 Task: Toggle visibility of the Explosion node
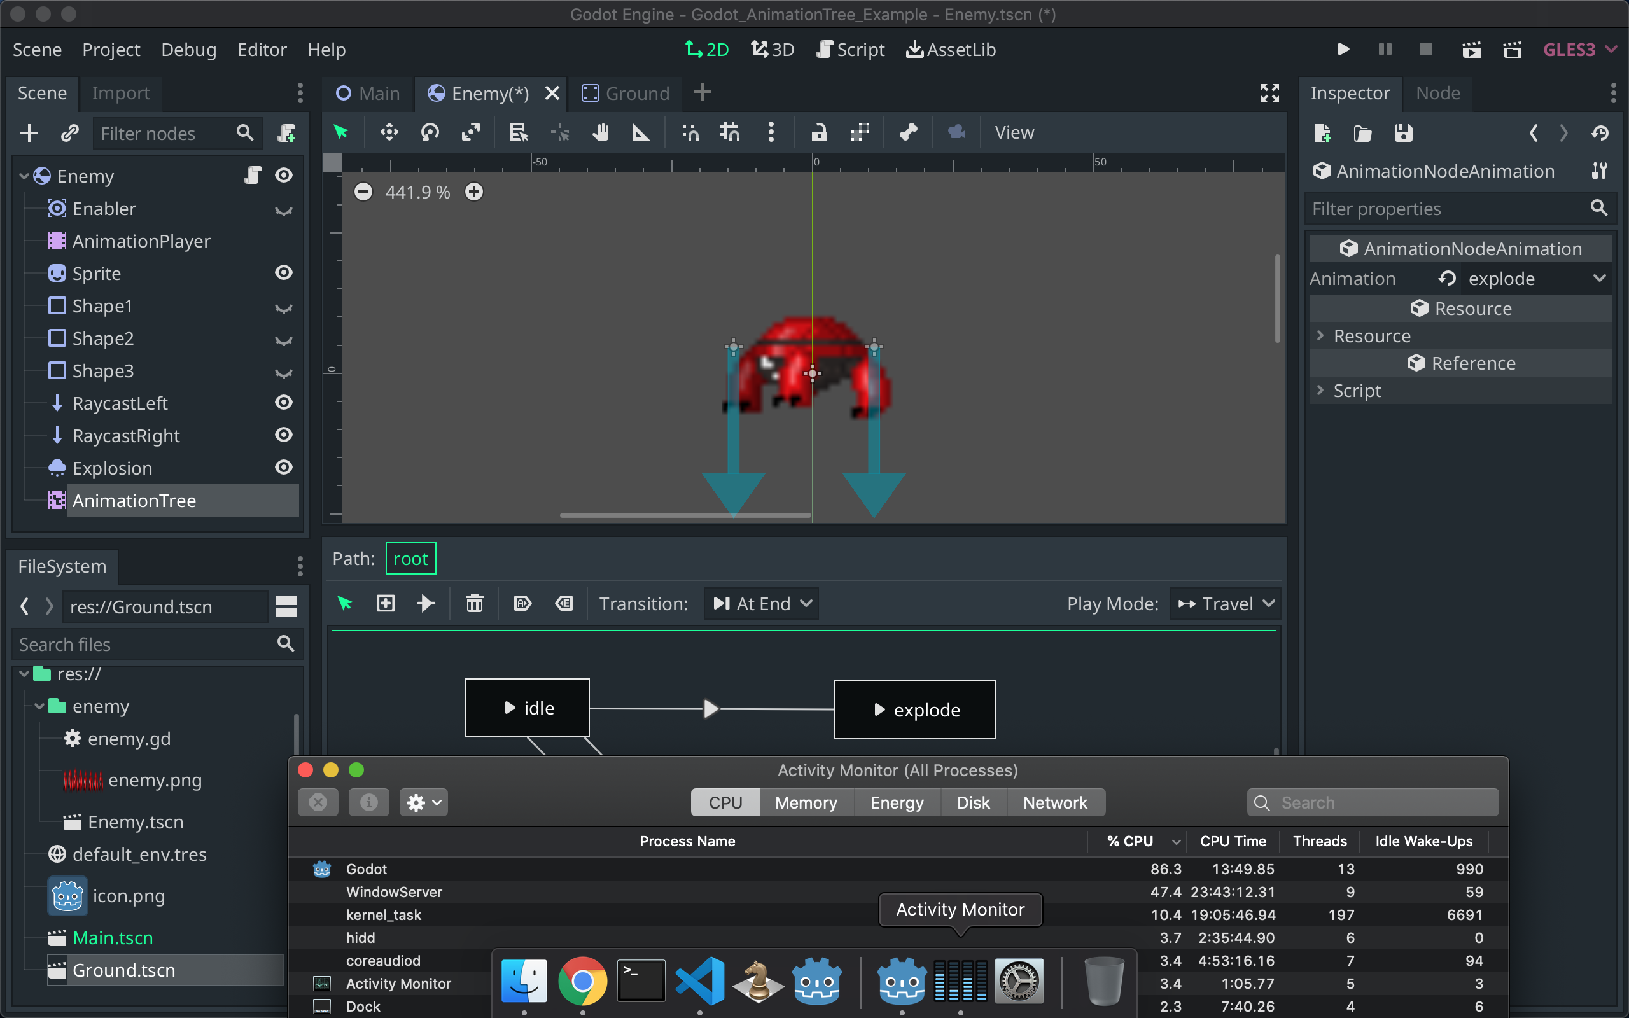pos(283,467)
